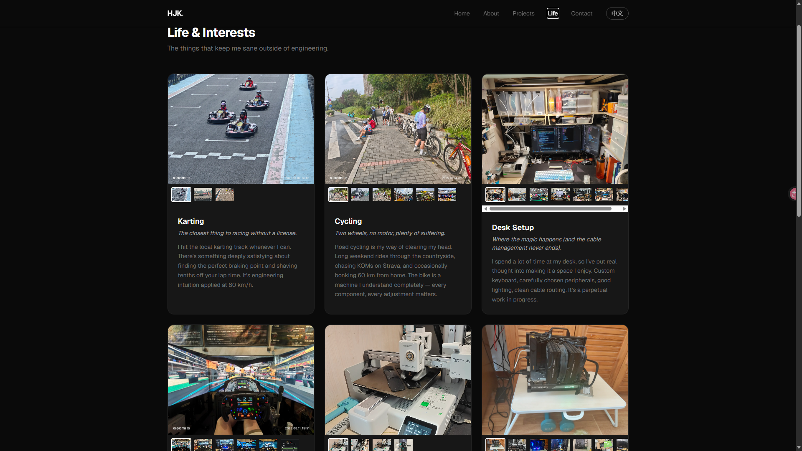
Task: Select first PC build thumbnail
Action: [495, 445]
